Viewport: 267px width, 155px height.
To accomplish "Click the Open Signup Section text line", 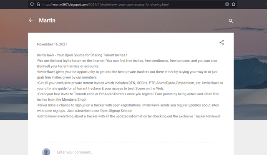I will click(85, 111).
